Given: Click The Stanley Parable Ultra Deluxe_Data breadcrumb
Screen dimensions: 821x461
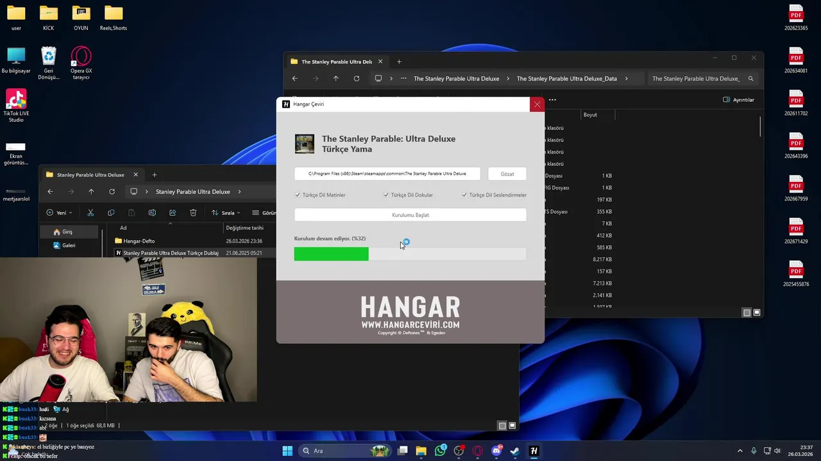Looking at the screenshot, I should 567,79.
